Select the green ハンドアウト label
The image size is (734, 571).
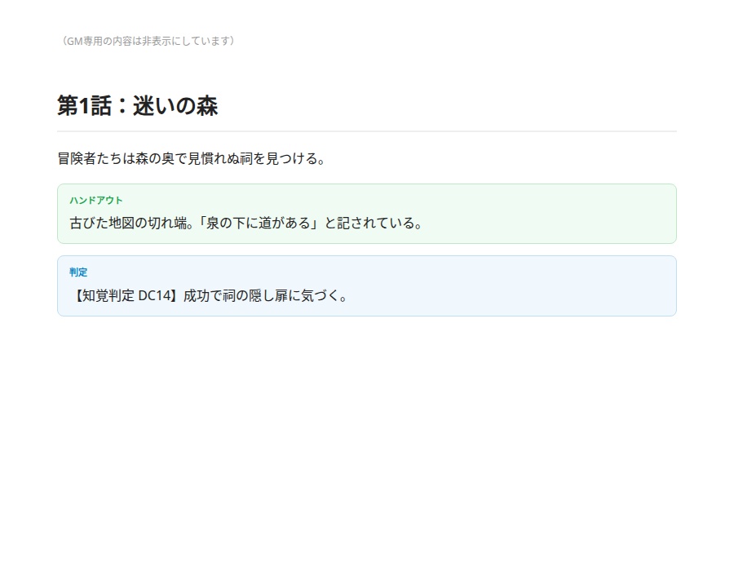pyautogui.click(x=96, y=201)
